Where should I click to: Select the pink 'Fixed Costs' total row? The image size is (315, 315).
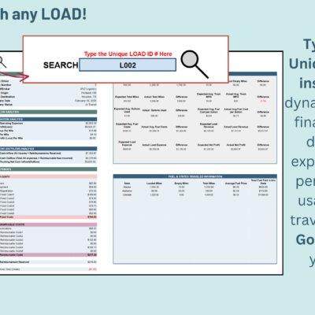48,217
